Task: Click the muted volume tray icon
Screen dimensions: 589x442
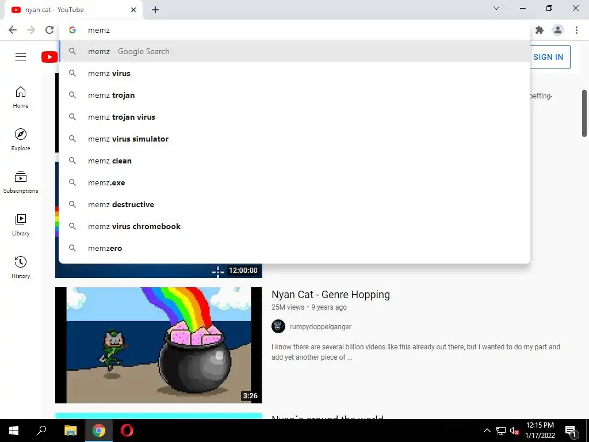Action: pyautogui.click(x=515, y=430)
